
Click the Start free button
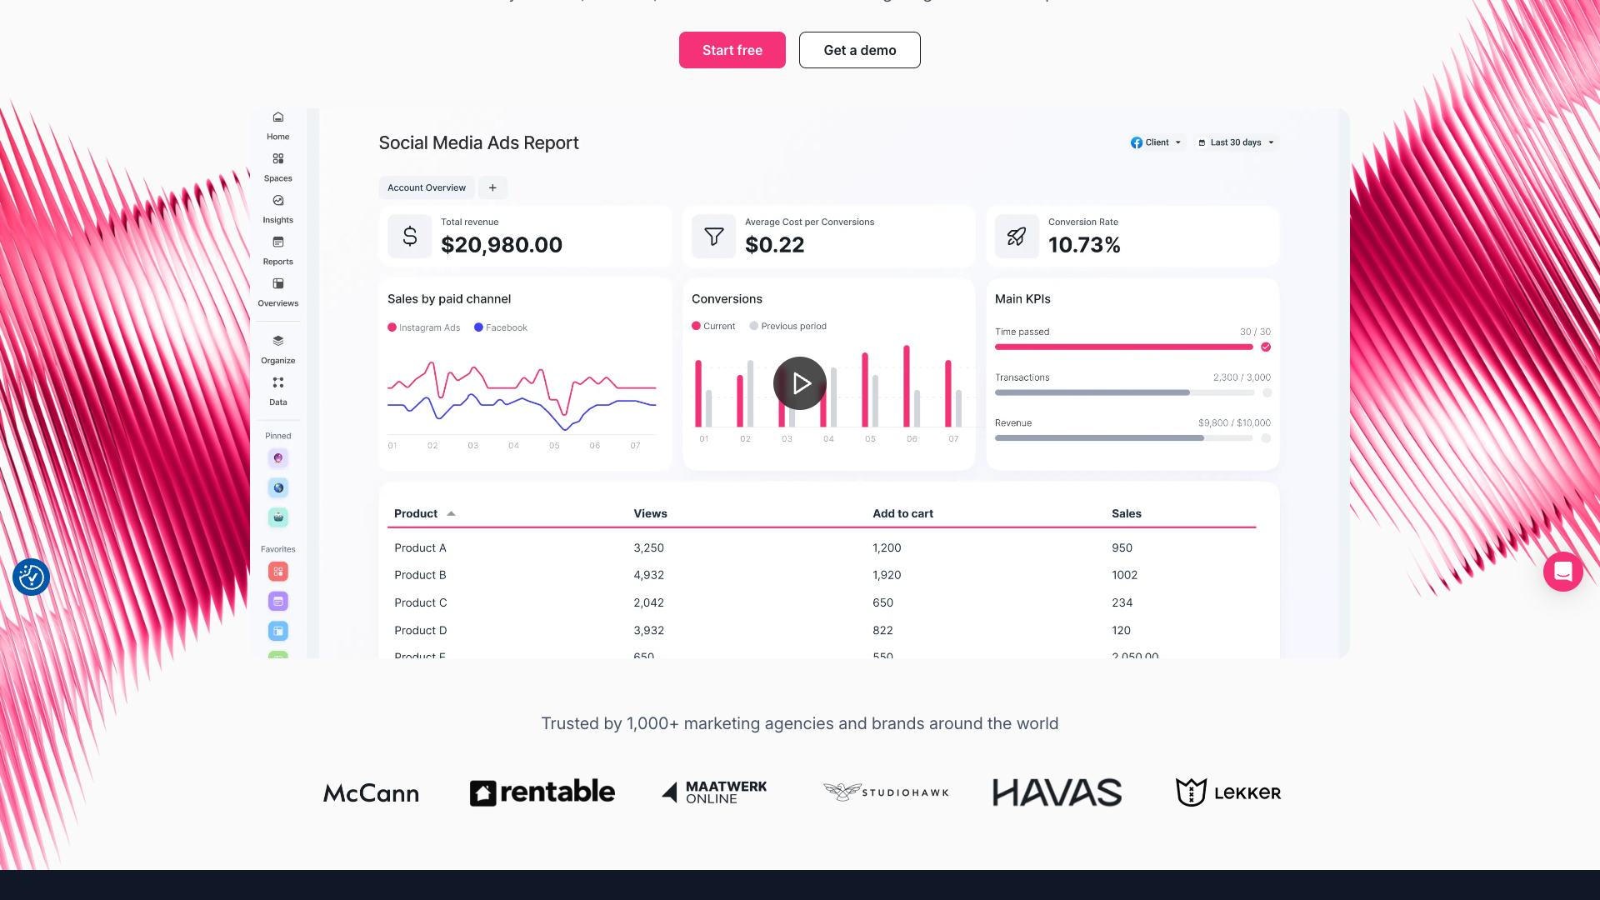point(732,50)
